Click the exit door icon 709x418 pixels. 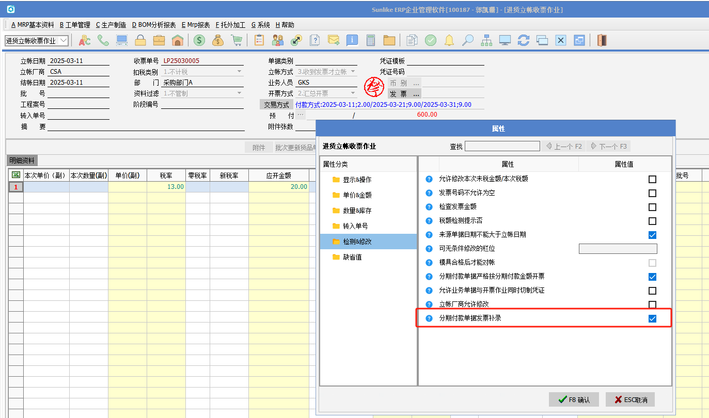point(602,40)
